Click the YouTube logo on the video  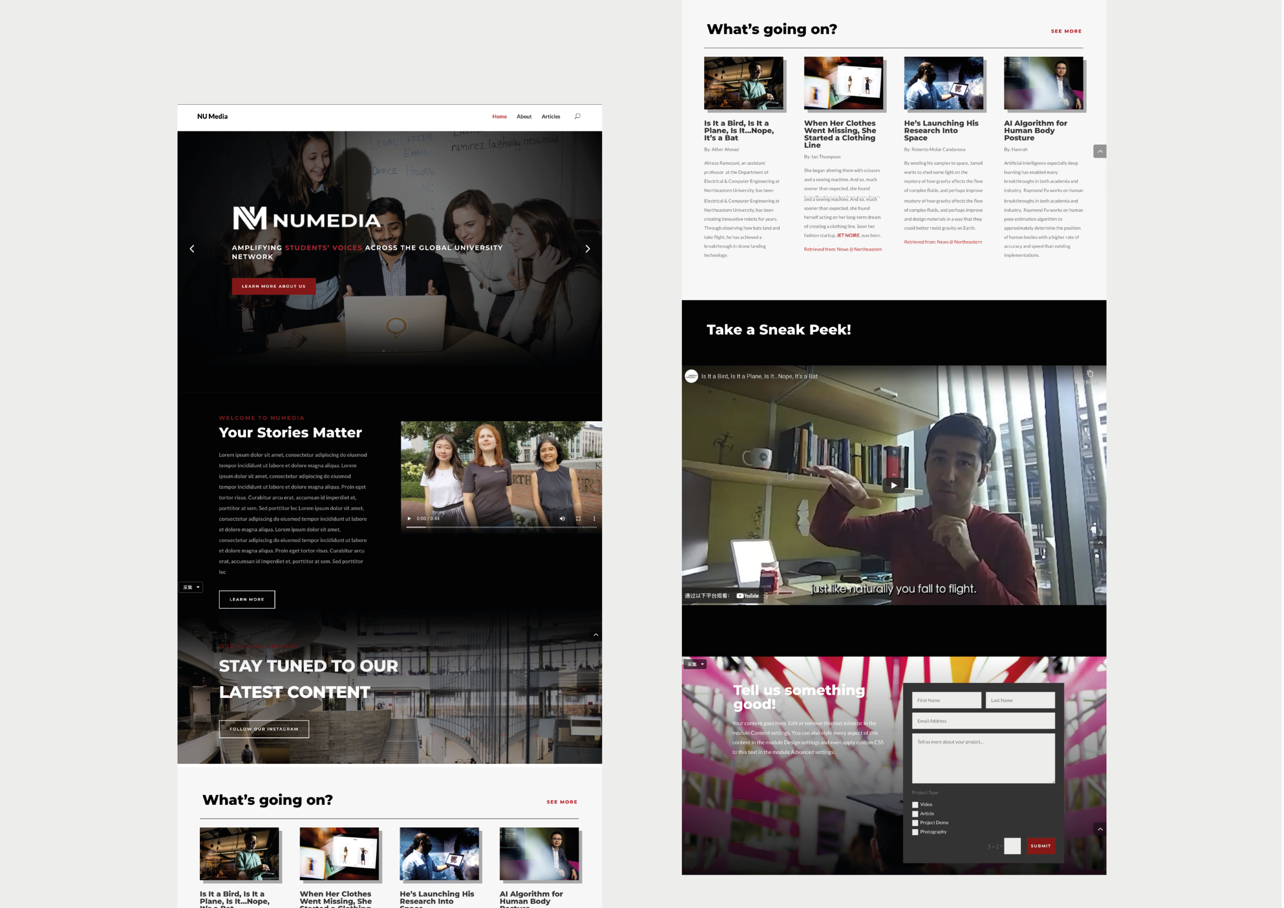coord(748,595)
